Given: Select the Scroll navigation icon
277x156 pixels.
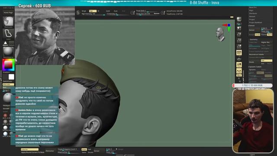Looking at the screenshot, I should click(x=239, y=28).
